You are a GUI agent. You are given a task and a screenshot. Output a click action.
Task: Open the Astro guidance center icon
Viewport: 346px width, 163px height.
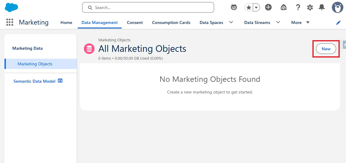point(234,7)
